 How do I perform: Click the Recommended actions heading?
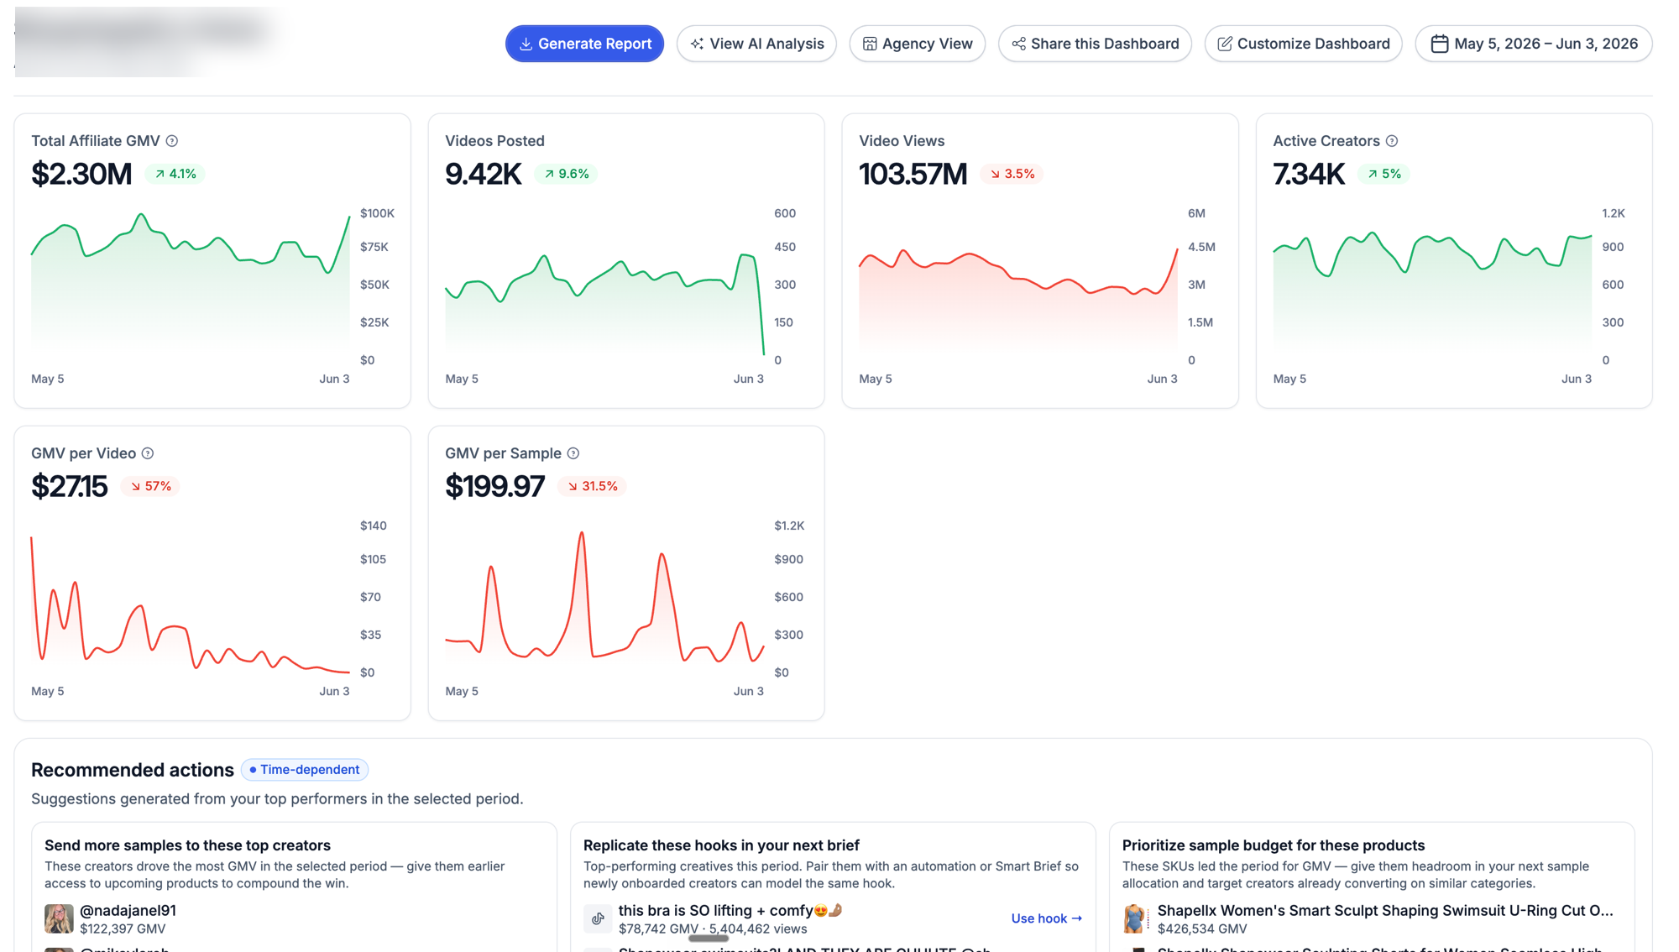tap(133, 770)
